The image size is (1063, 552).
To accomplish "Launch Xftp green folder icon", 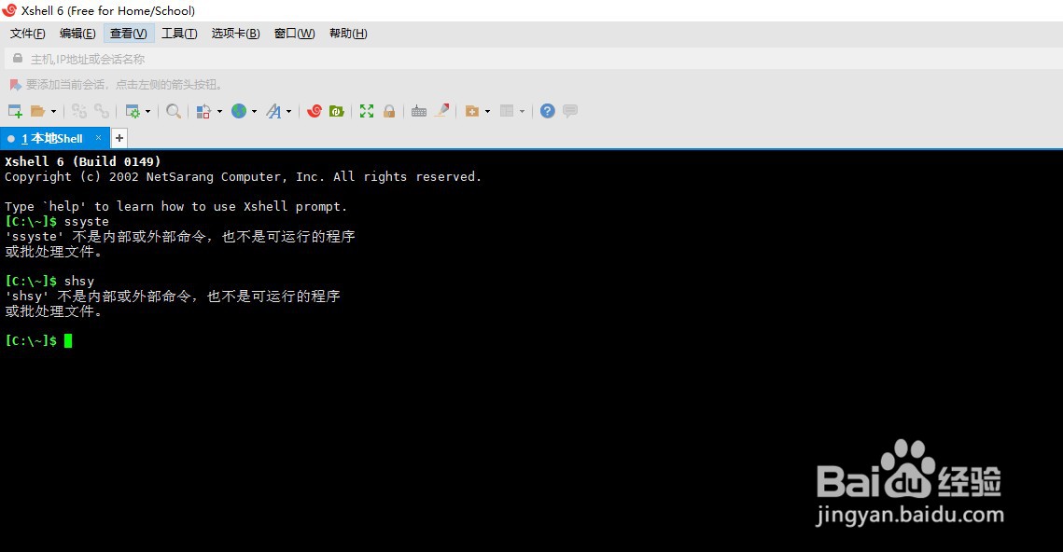I will coord(337,111).
